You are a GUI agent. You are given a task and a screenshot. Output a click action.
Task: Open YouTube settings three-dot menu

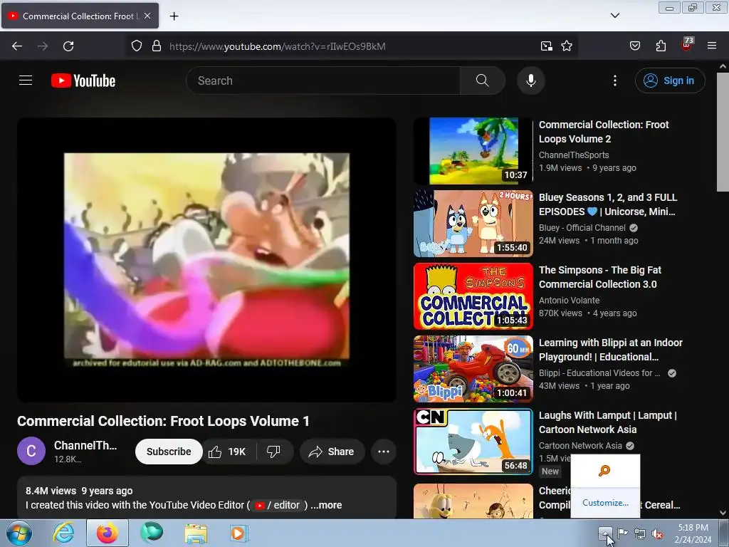click(x=614, y=80)
